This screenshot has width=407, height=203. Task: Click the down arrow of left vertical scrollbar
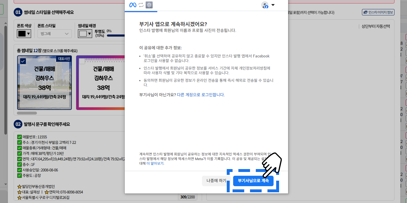pyautogui.click(x=6, y=184)
